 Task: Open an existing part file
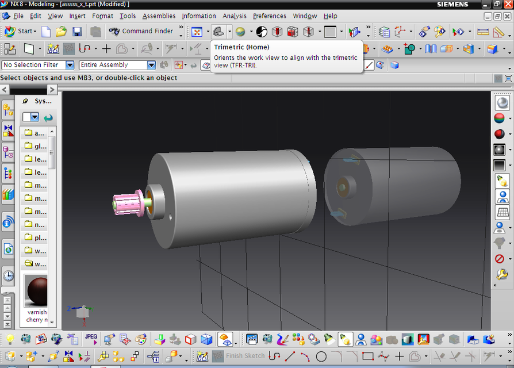click(x=60, y=32)
